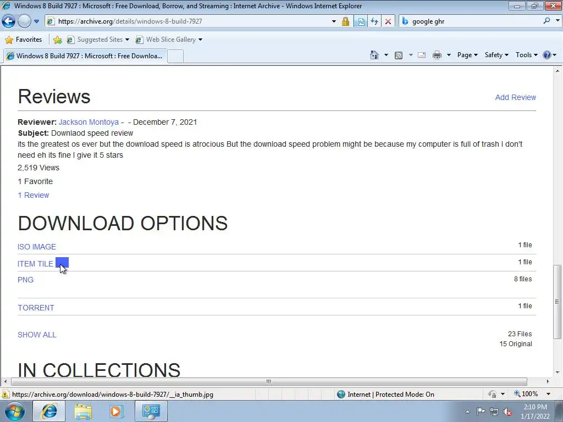Click the Control Panel taskbar icon
563x422 pixels.
(151, 411)
